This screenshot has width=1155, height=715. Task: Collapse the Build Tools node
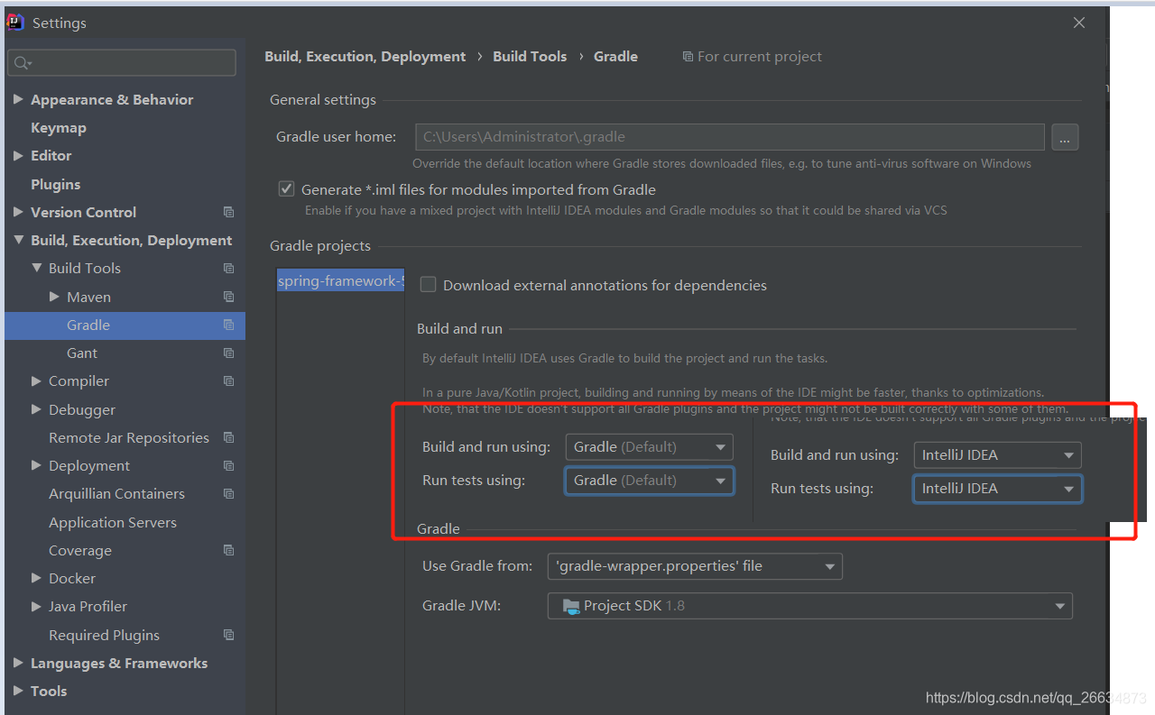click(x=36, y=268)
